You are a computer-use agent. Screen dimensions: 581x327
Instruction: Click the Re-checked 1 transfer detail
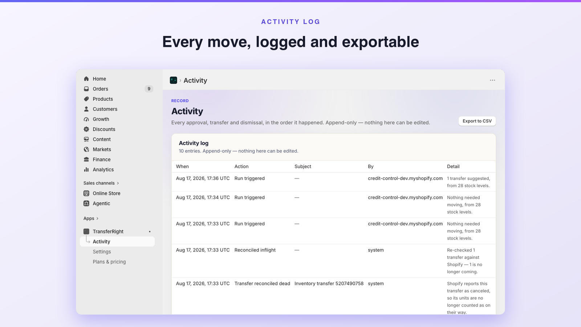(x=465, y=261)
